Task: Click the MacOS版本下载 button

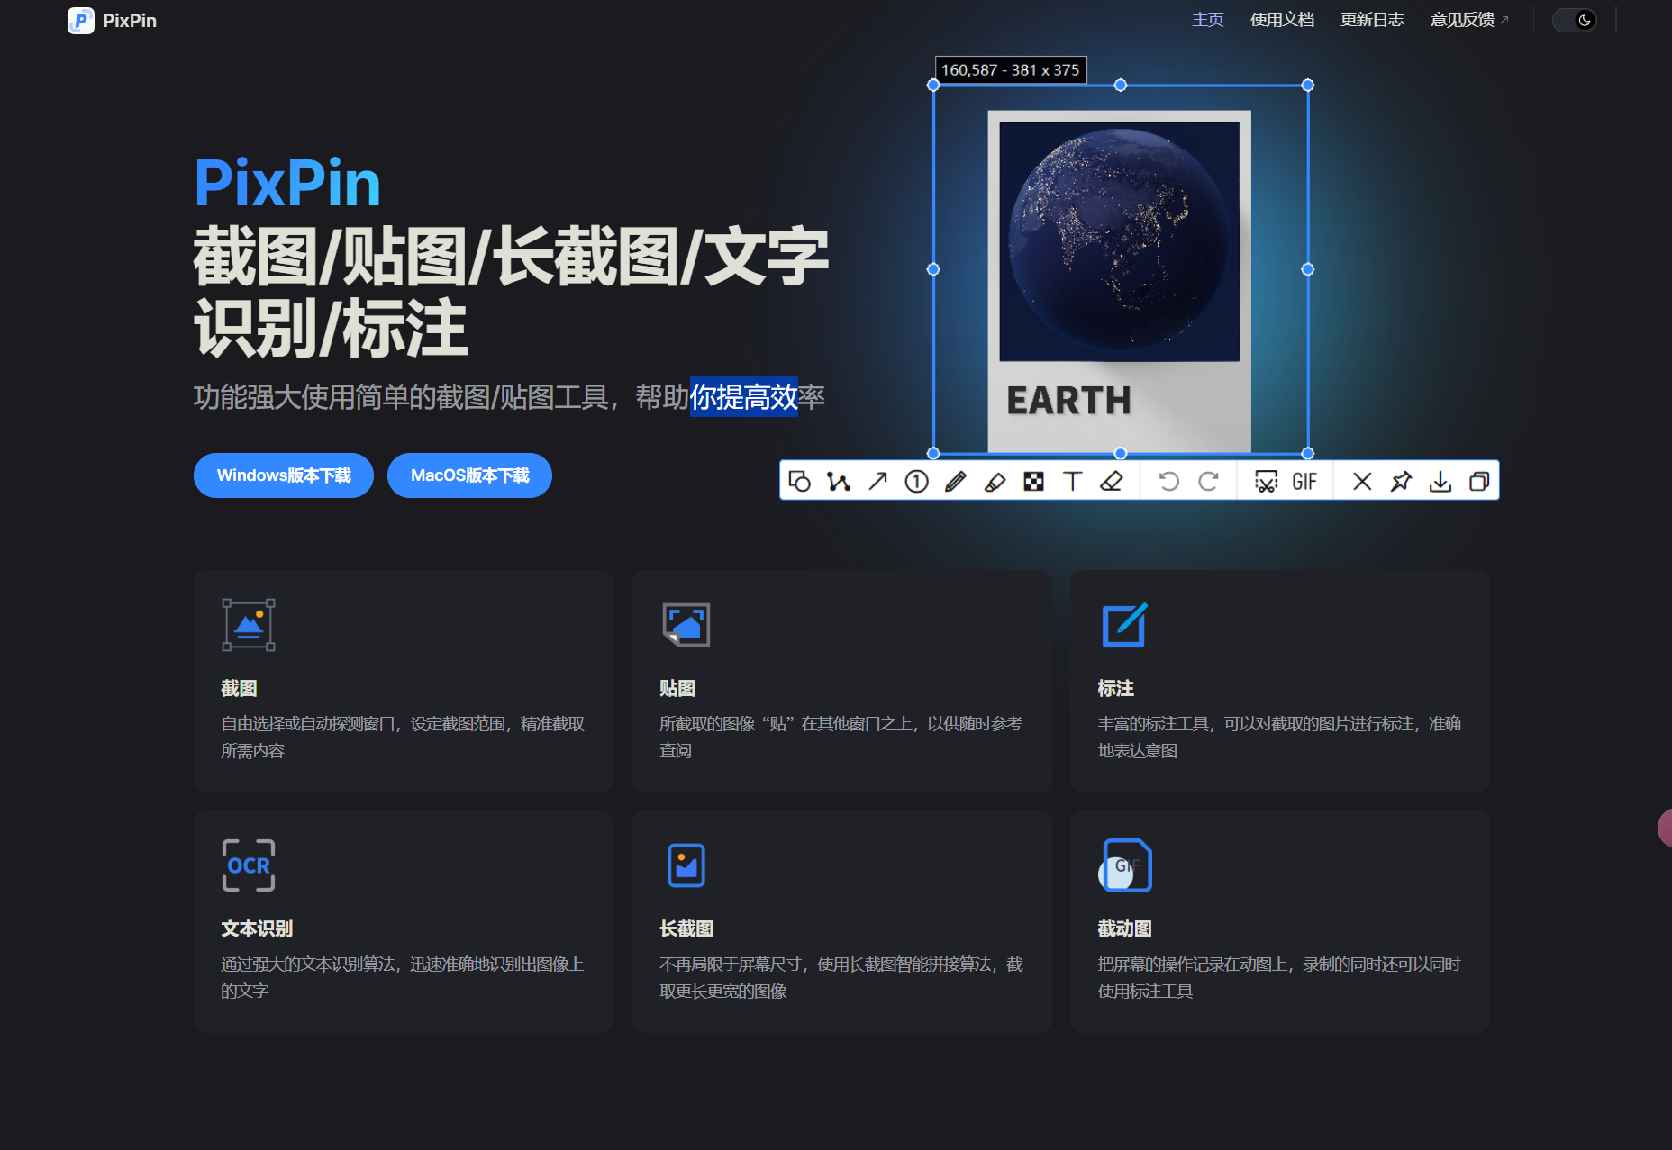Action: (469, 475)
